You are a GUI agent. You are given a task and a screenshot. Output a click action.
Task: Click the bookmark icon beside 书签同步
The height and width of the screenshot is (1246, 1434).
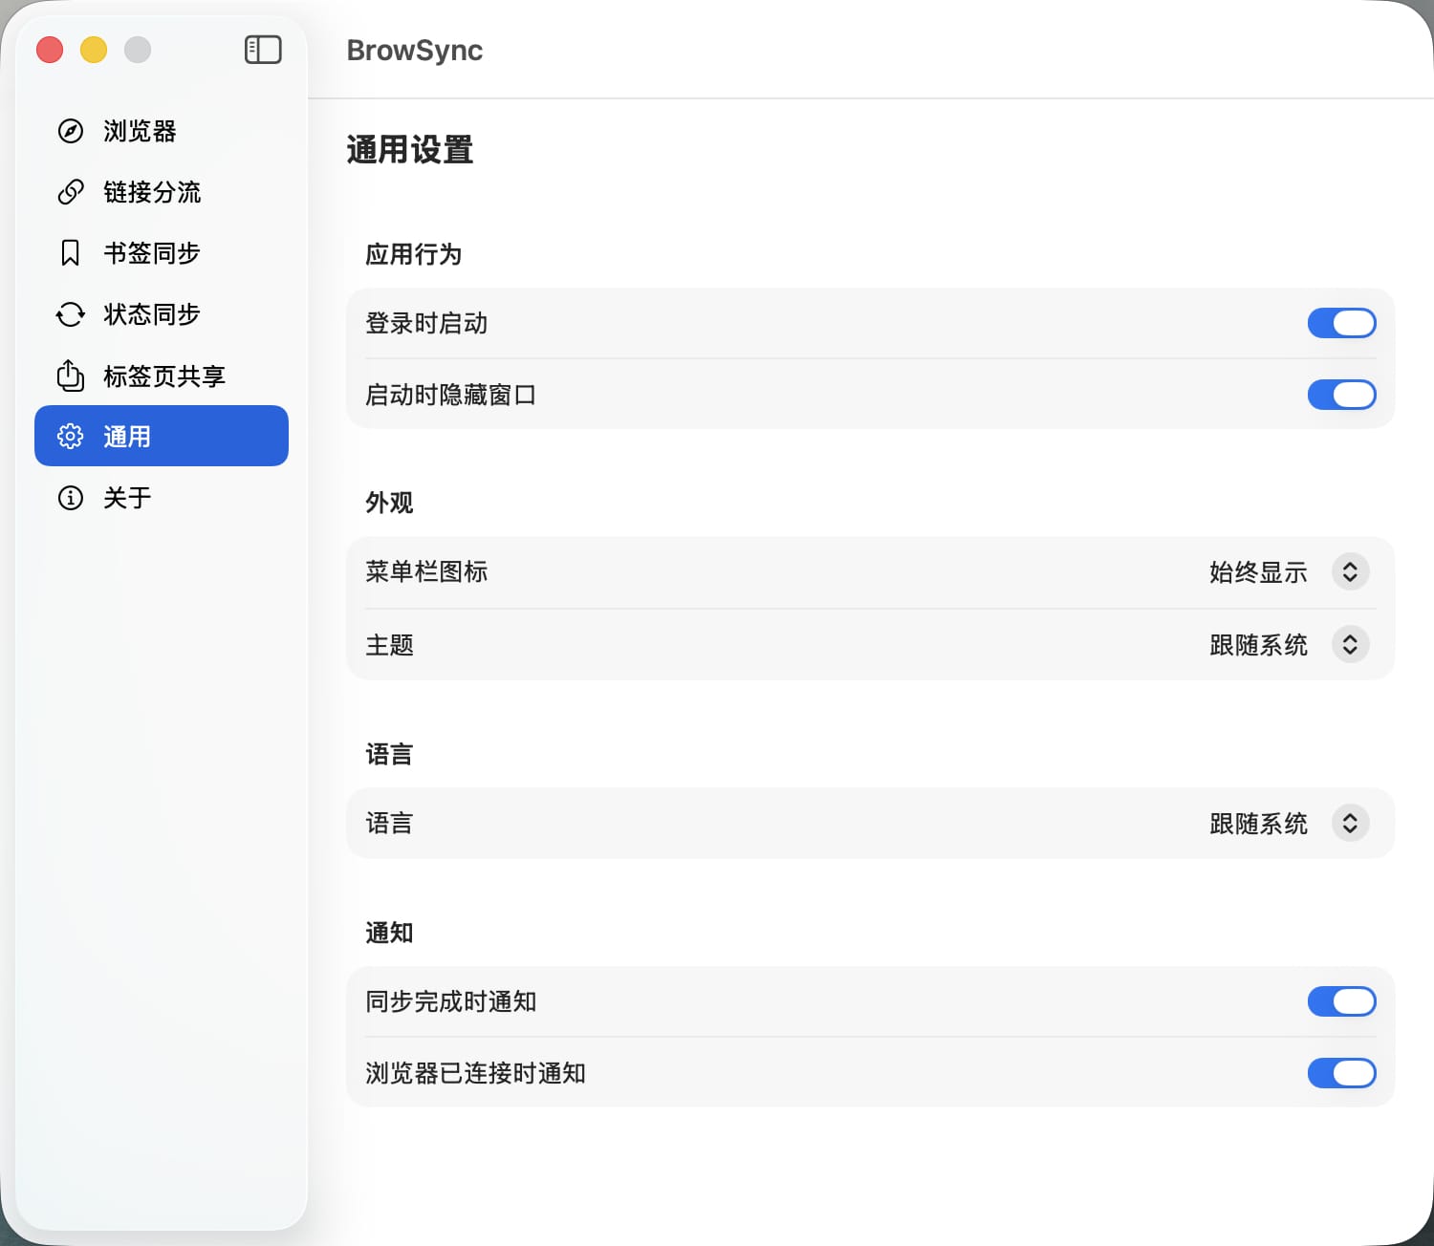point(71,253)
